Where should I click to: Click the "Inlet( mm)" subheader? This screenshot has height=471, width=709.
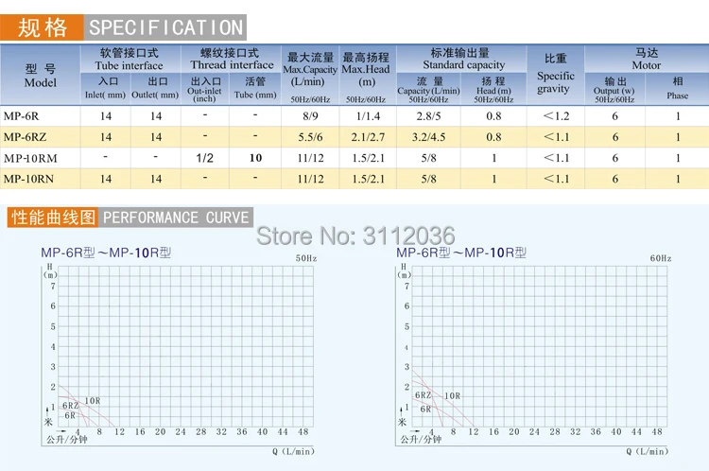tap(105, 88)
